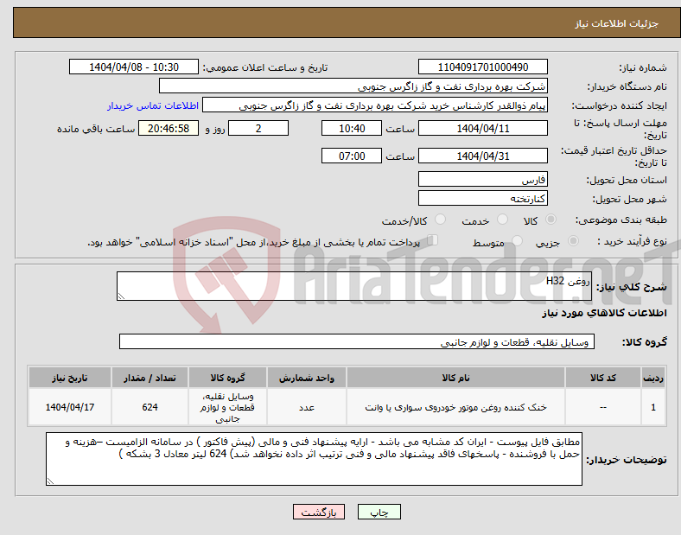The image size is (681, 535).
Task: Click the تعداد / مقدار column header
Action: [x=150, y=378]
